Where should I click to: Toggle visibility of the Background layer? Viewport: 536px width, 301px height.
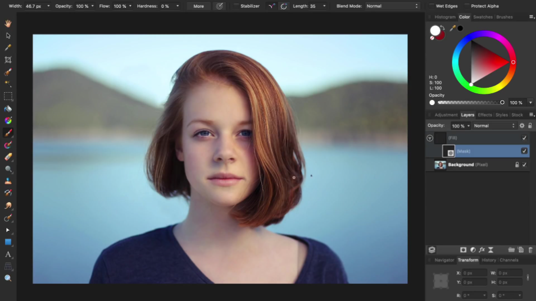pos(524,165)
